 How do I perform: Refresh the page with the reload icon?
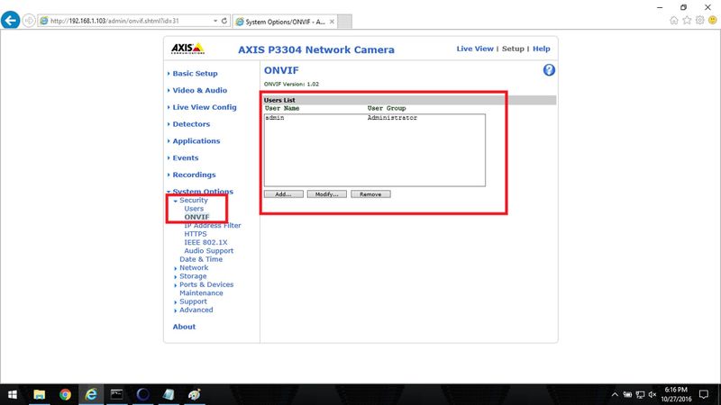(x=224, y=21)
